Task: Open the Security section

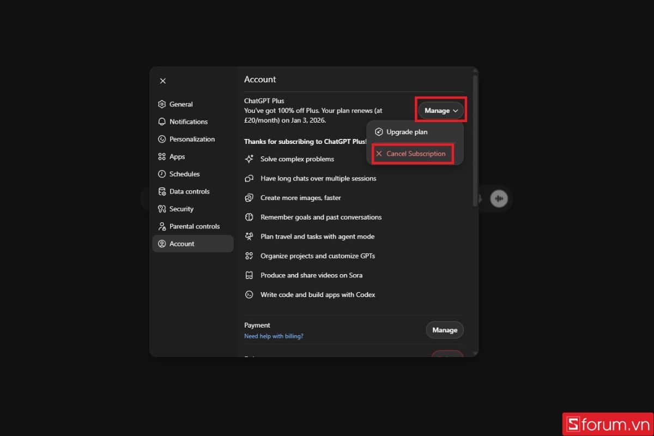Action: pyautogui.click(x=193, y=209)
